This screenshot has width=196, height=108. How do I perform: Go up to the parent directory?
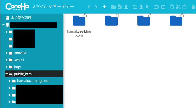coord(105,7)
